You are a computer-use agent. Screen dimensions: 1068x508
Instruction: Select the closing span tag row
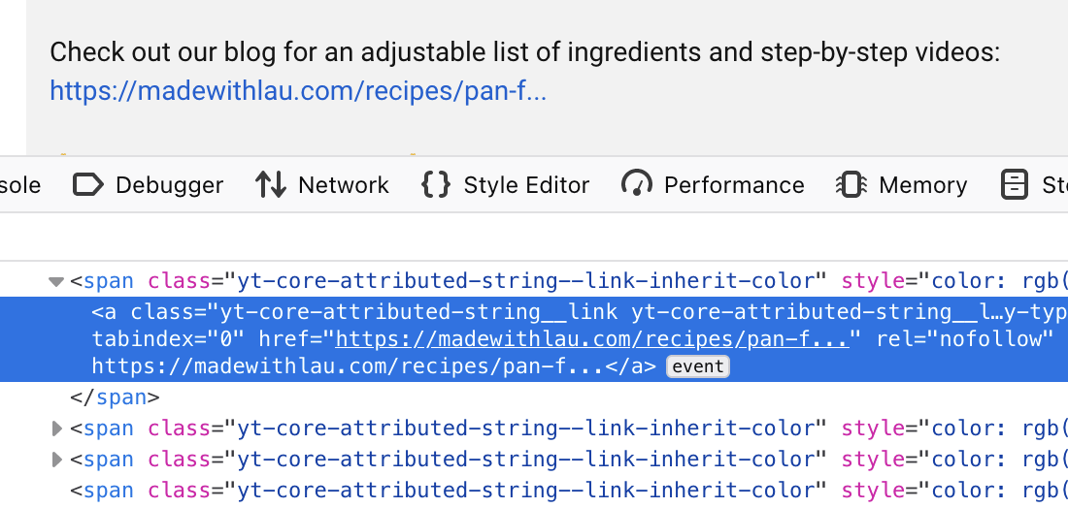point(115,397)
